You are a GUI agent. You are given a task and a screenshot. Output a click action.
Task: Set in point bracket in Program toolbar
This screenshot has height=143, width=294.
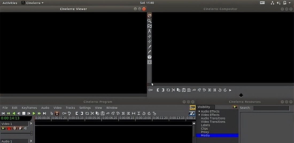(x=77, y=113)
